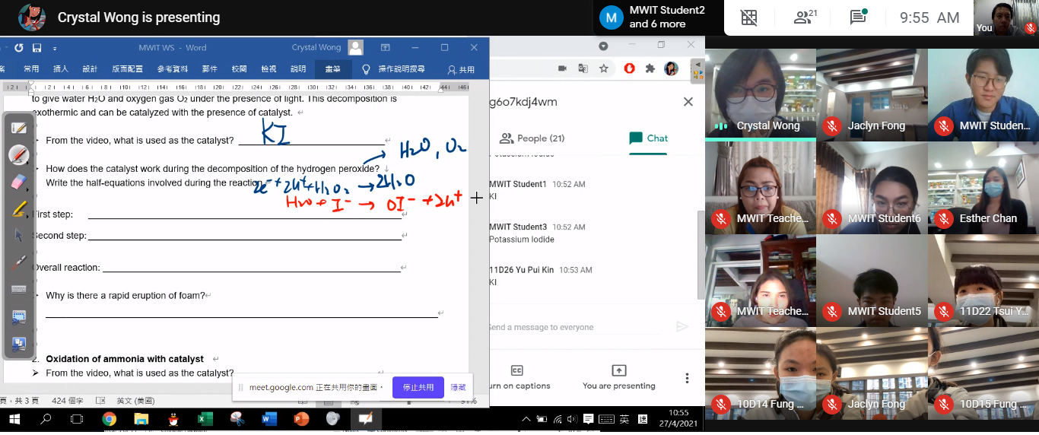Open the 說明 ribbon tab

[x=299, y=69]
